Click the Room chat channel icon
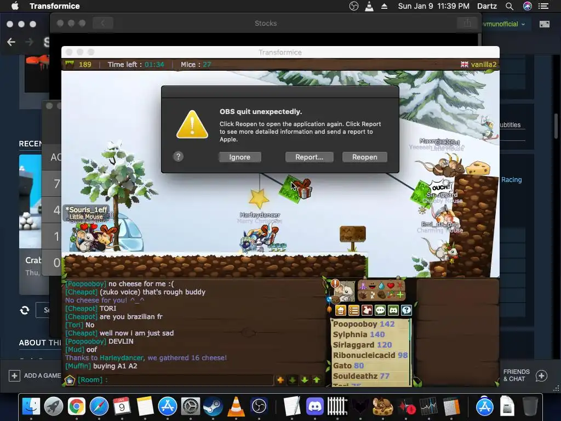This screenshot has height=421, width=561. click(x=70, y=380)
